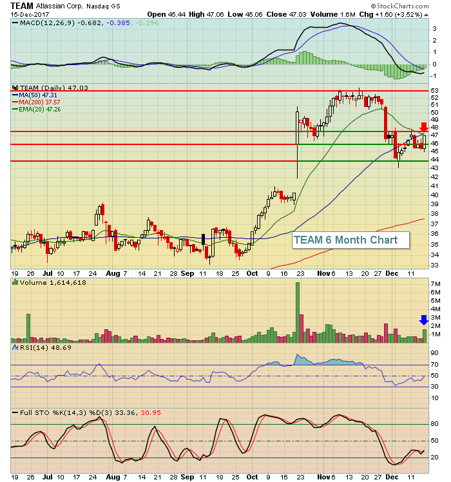Click the -1 tick on MACD axis
Viewport: 451px width, 482px height.
[434, 76]
